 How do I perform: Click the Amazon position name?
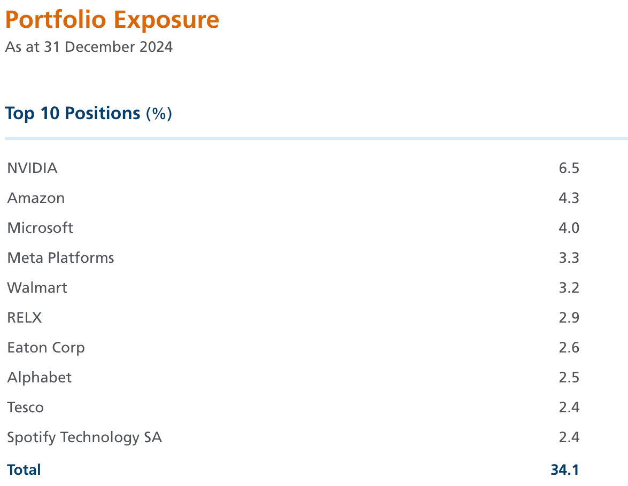click(36, 198)
